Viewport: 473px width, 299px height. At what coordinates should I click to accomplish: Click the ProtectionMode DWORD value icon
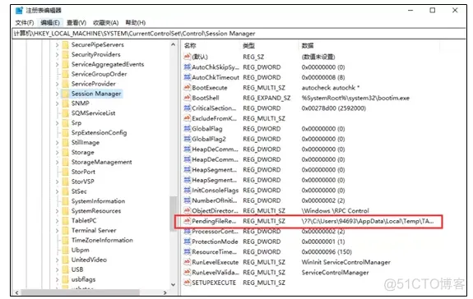coord(188,241)
